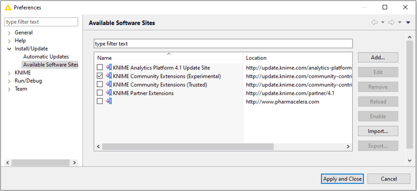
Task: Select the update.knime.com/partner/4.1 location cell
Action: pyautogui.click(x=290, y=93)
